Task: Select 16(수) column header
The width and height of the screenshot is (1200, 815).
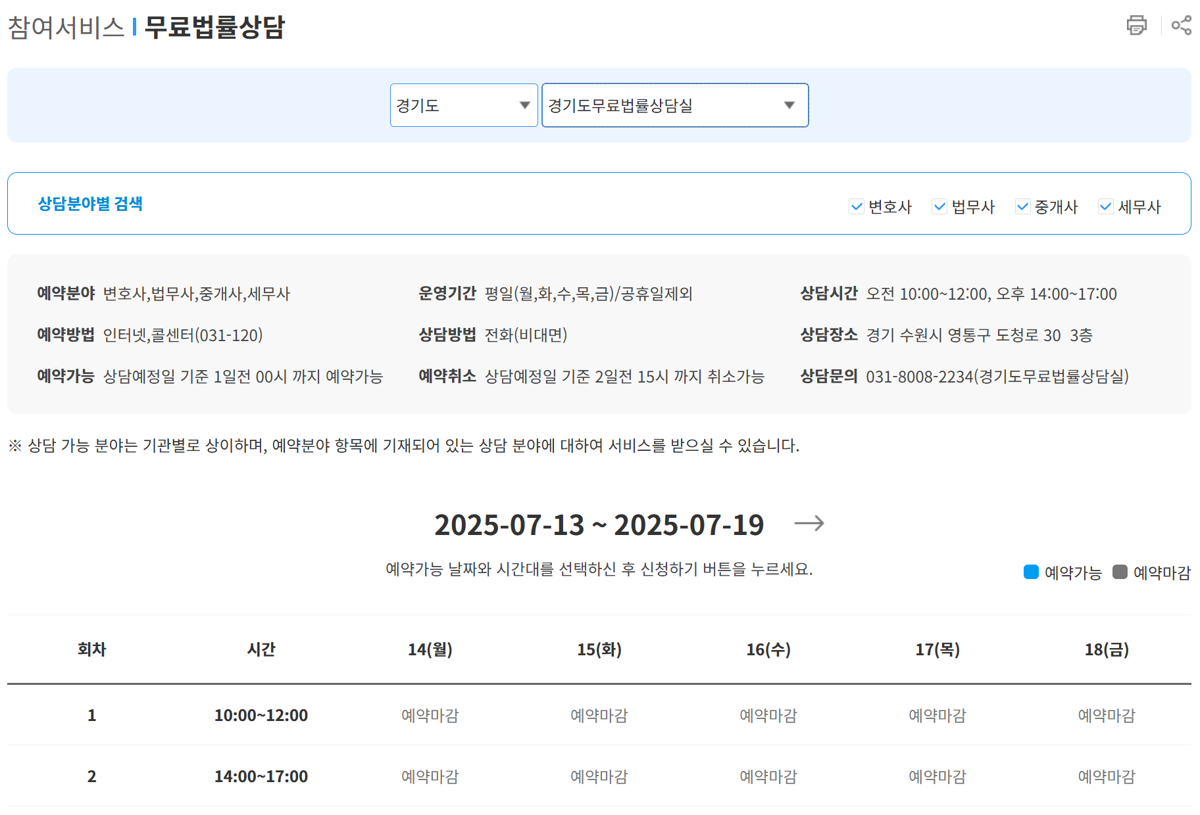Action: click(x=768, y=649)
